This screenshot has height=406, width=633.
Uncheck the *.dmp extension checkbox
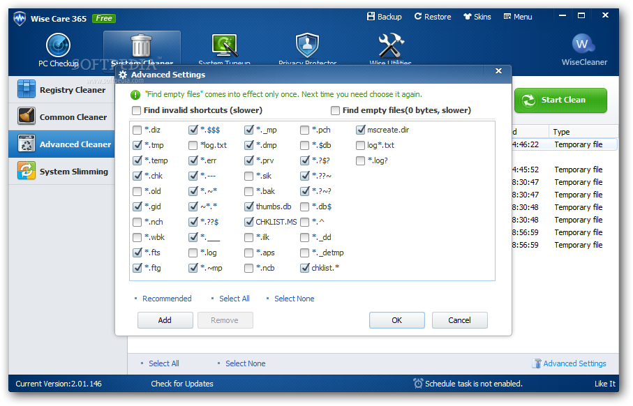[x=248, y=145]
